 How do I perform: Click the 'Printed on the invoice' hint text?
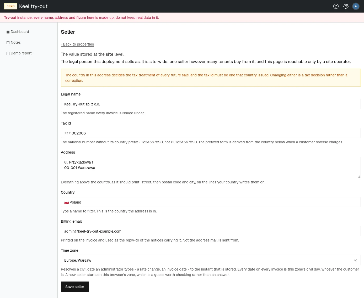(x=150, y=240)
